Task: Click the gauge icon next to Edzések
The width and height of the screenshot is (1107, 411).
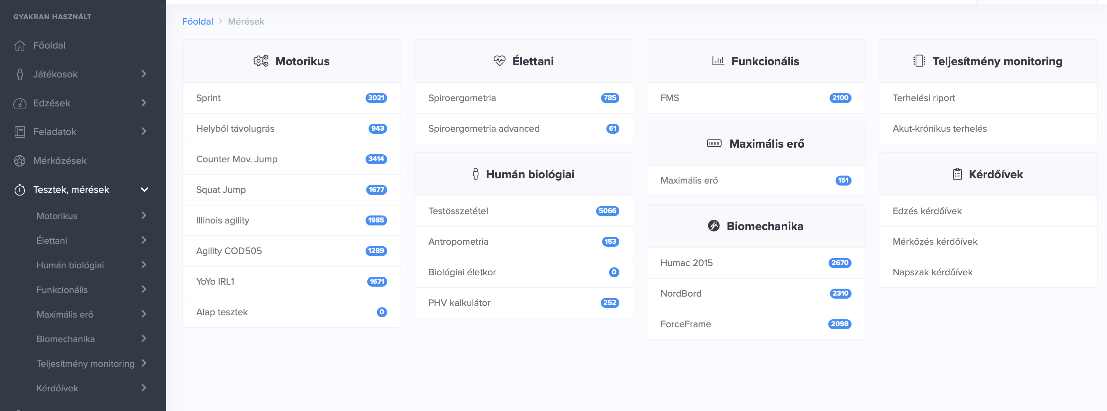Action: 20,103
